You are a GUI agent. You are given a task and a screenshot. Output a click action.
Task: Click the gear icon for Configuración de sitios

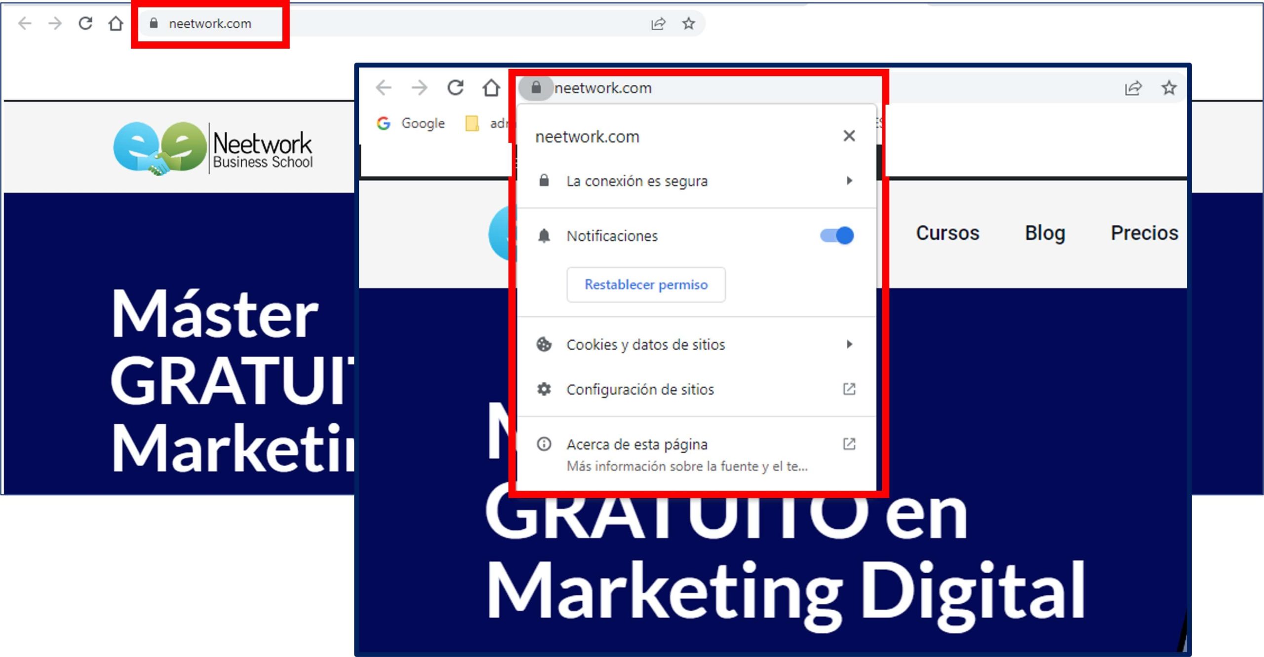coord(544,389)
